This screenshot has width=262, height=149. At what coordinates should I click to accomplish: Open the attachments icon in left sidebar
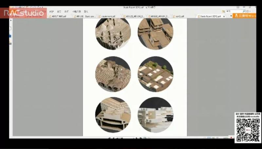pyautogui.click(x=10, y=43)
